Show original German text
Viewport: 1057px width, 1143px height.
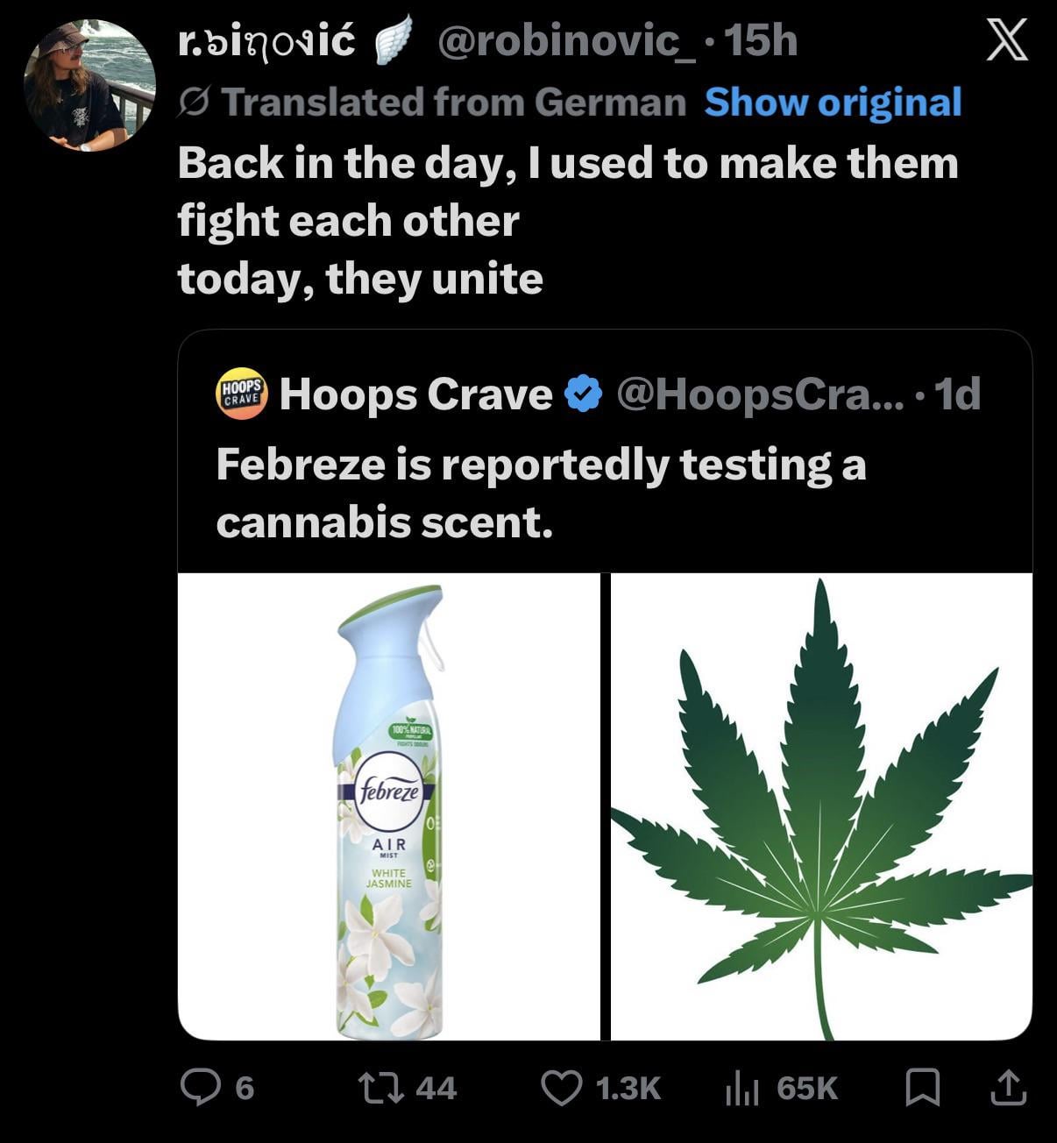(833, 103)
